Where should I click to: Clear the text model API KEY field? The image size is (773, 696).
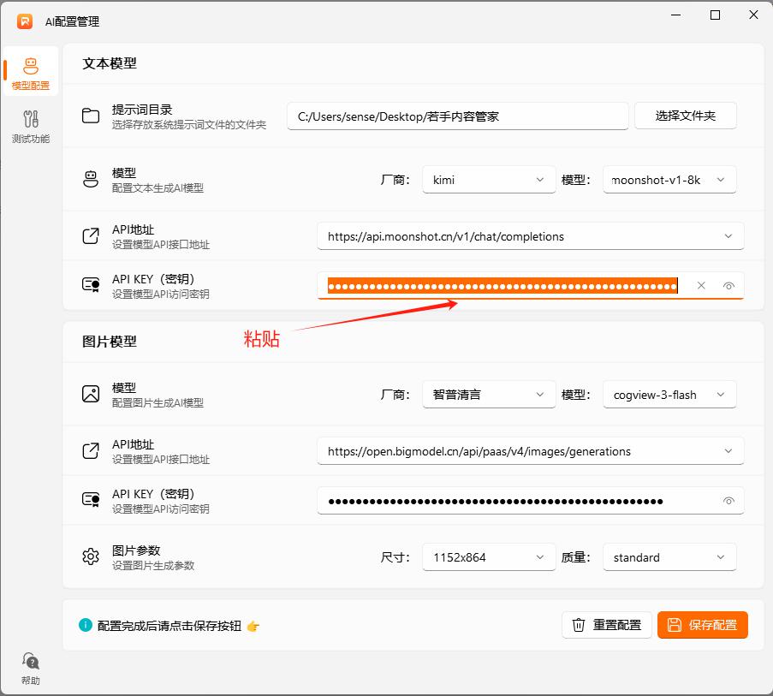(701, 286)
